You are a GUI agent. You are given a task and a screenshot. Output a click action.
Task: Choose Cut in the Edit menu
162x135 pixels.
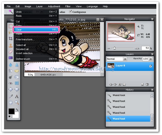36,22
